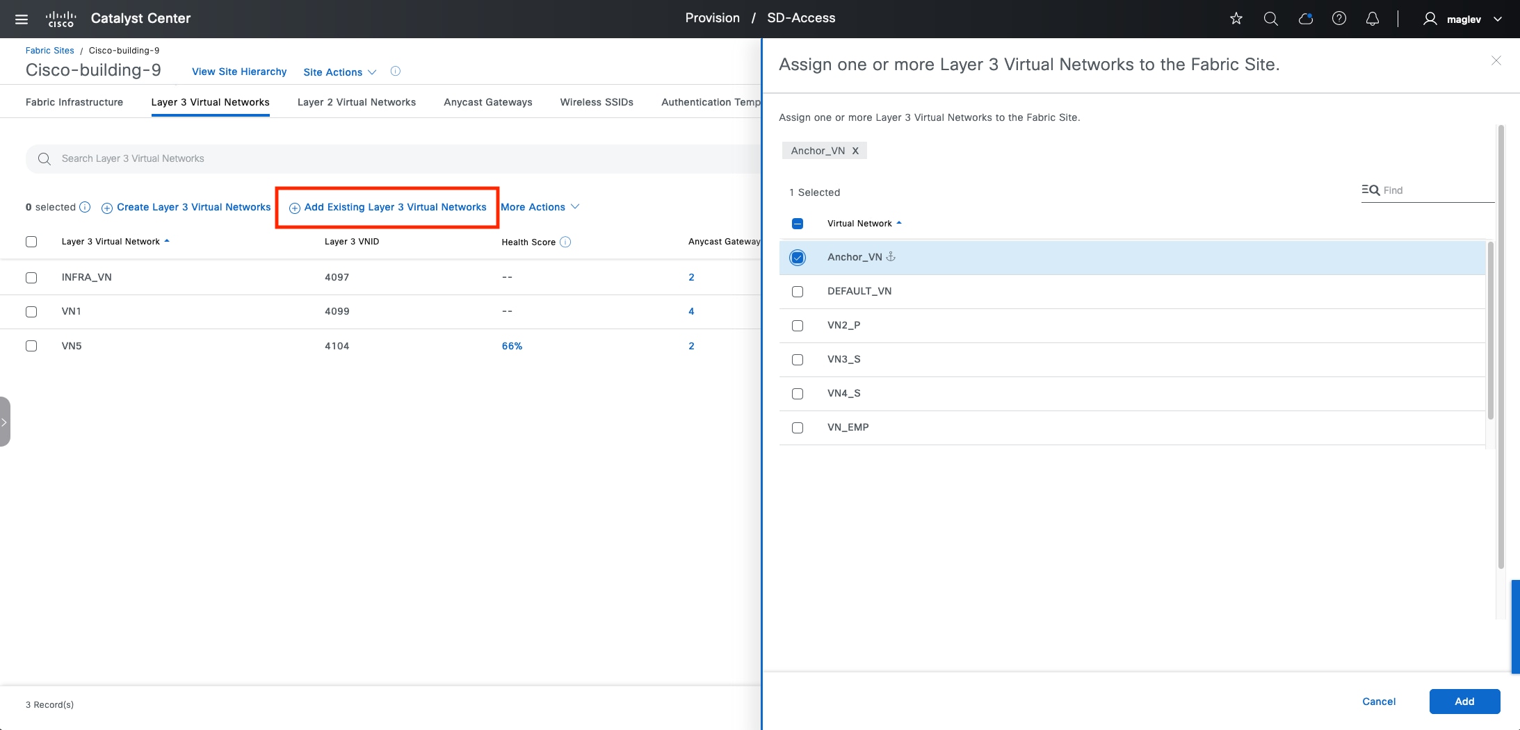Click the panel's outer vertical scrollbar
Image resolution: width=1520 pixels, height=730 pixels.
coord(1501,347)
